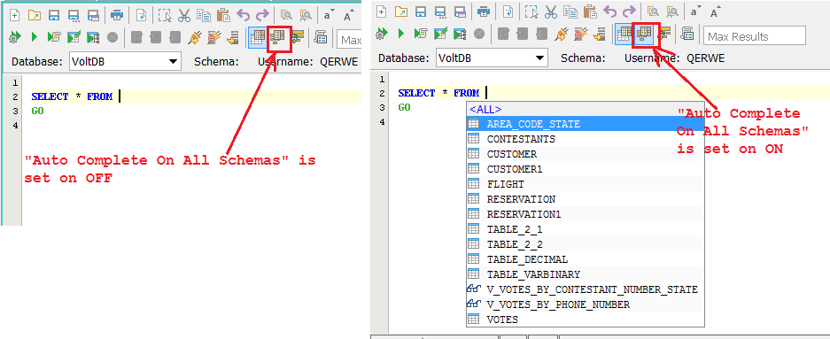Click Print icon in left editor toolbar
The height and width of the screenshot is (339, 830).
pyautogui.click(x=117, y=15)
